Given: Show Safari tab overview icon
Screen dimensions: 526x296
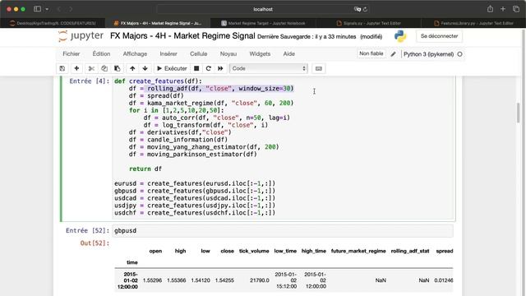Looking at the screenshot, I should click(x=516, y=9).
